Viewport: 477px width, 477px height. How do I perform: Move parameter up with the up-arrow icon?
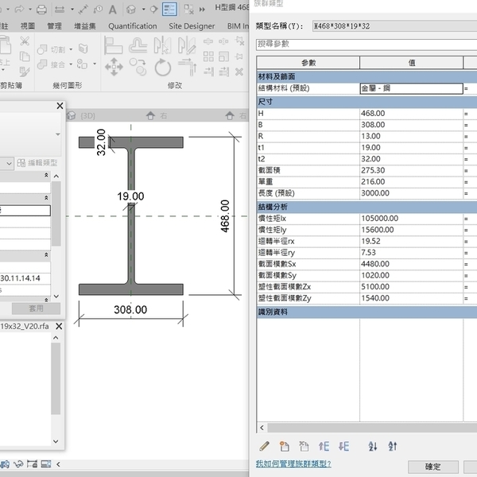[x=324, y=447]
